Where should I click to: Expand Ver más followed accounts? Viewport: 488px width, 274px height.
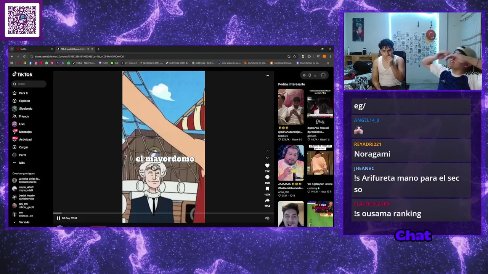(21, 222)
